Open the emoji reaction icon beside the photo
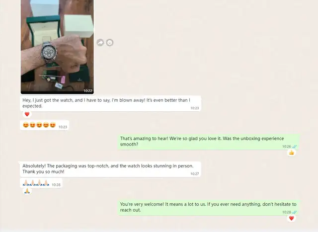This screenshot has width=318, height=232. click(x=110, y=43)
